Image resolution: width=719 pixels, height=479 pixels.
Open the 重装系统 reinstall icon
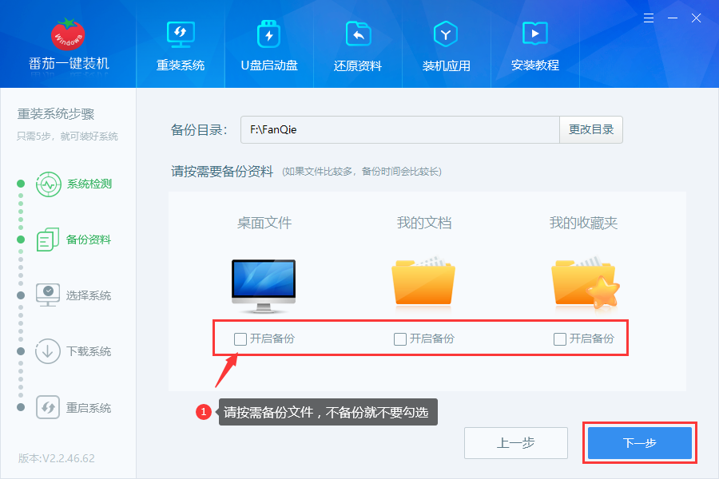point(181,34)
